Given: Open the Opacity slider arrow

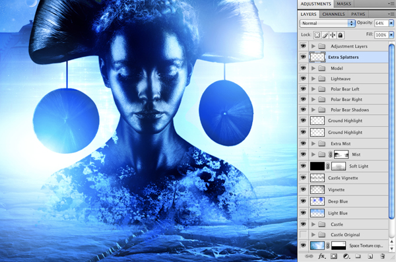Looking at the screenshot, I should tap(391, 23).
